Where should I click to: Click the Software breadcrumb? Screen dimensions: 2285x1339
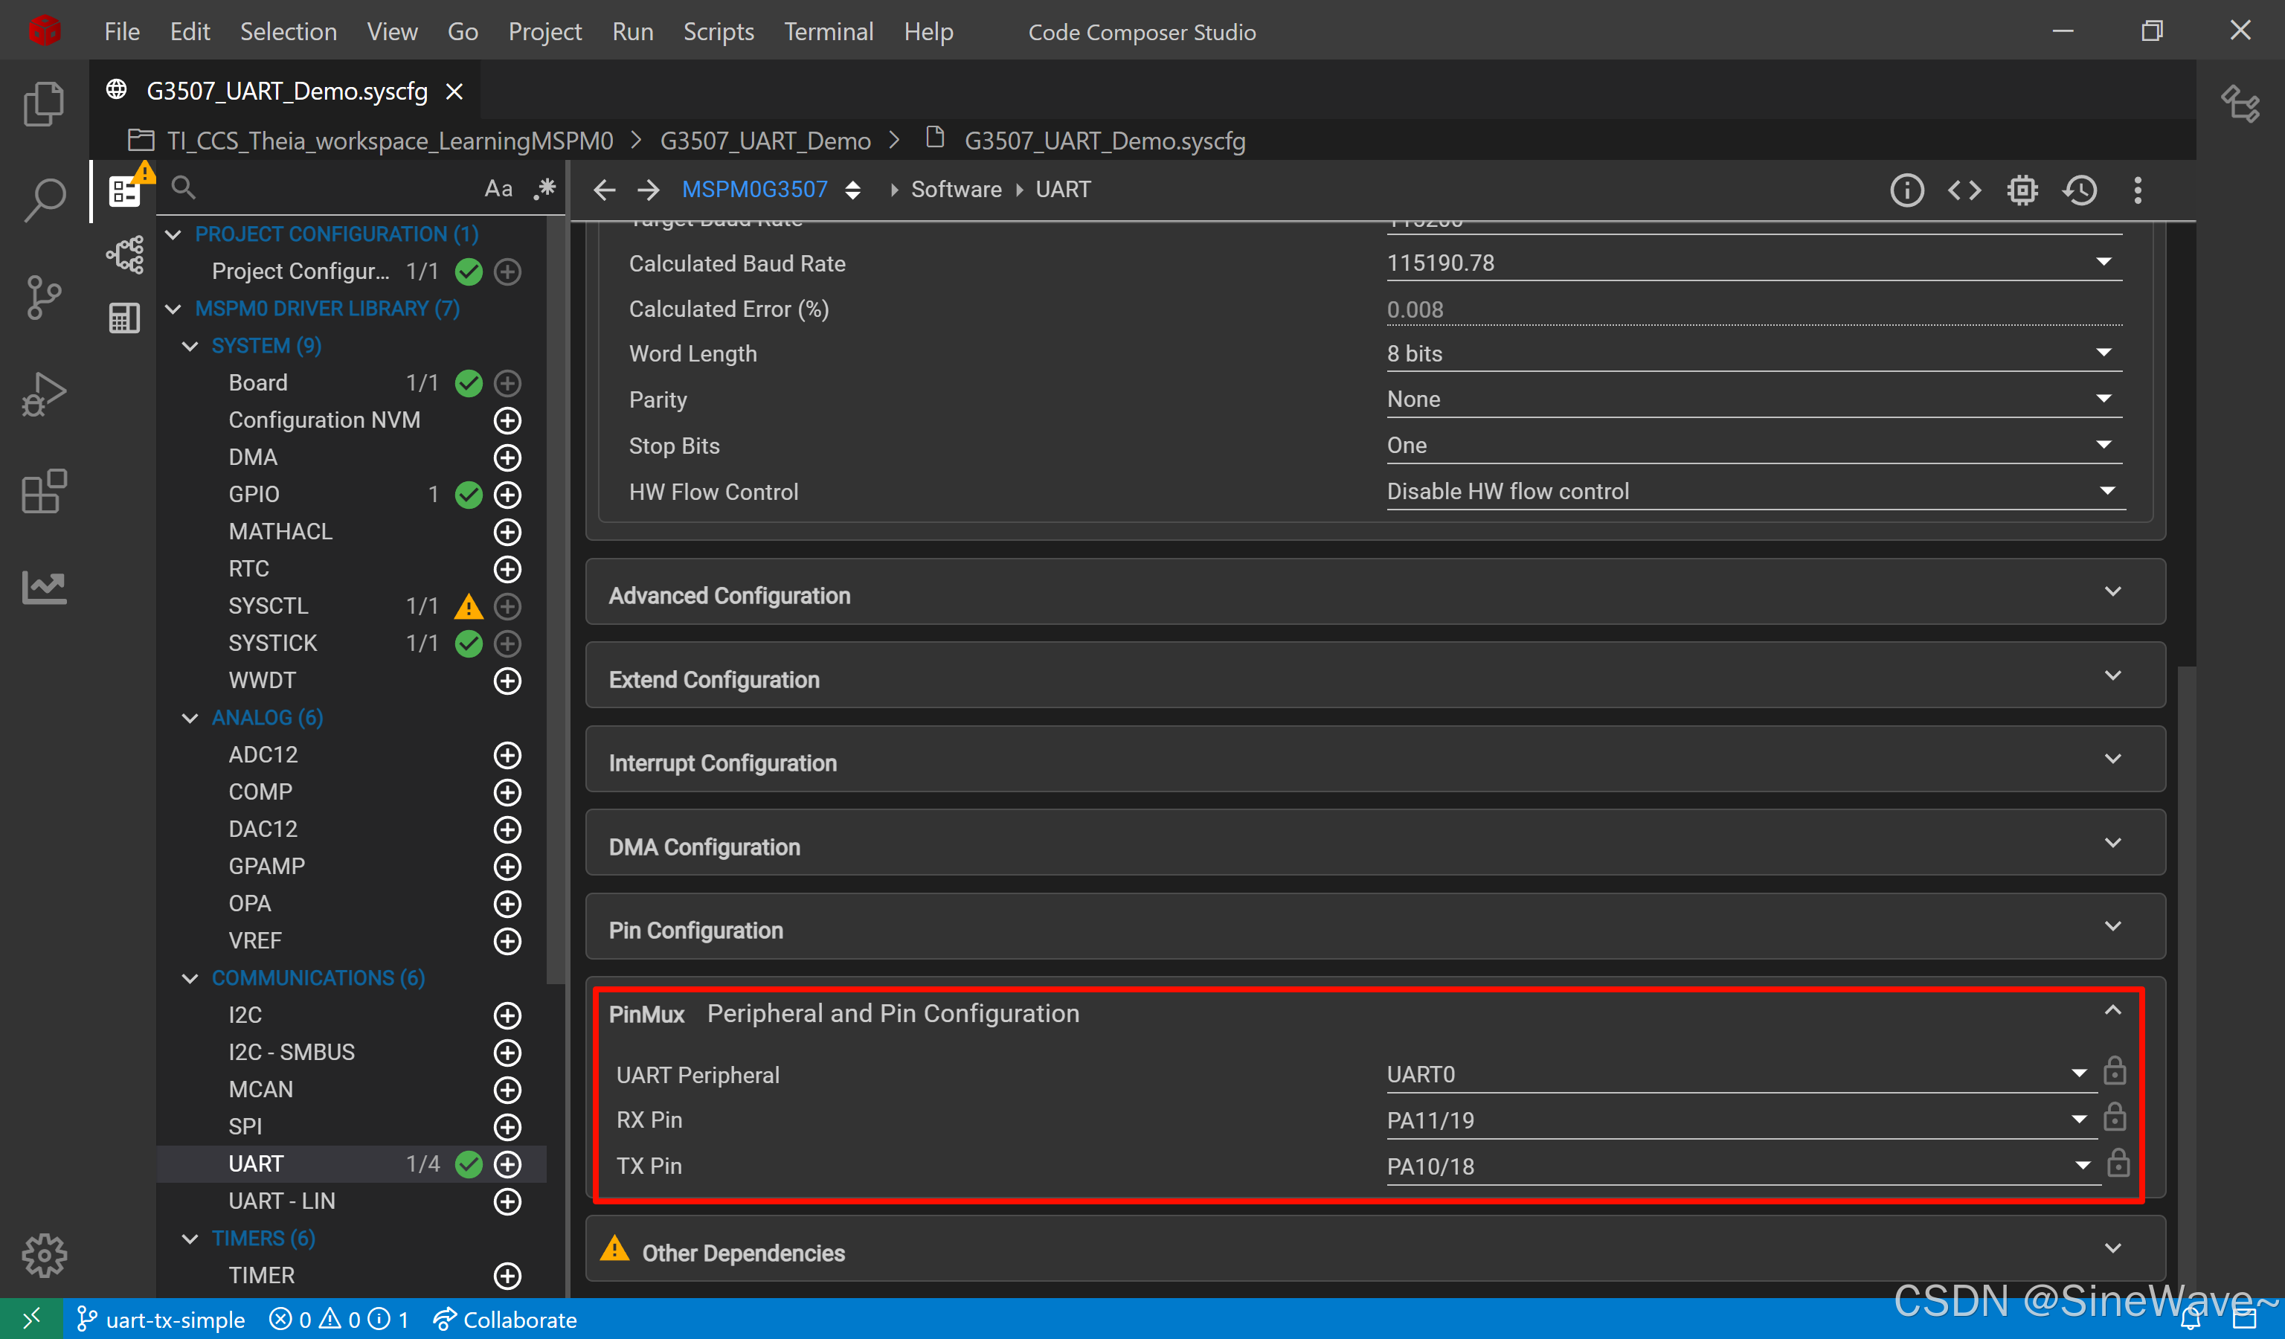[956, 188]
